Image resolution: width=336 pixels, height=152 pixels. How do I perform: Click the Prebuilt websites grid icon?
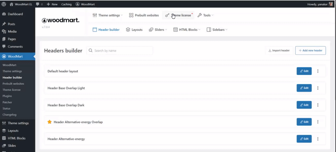[131, 15]
